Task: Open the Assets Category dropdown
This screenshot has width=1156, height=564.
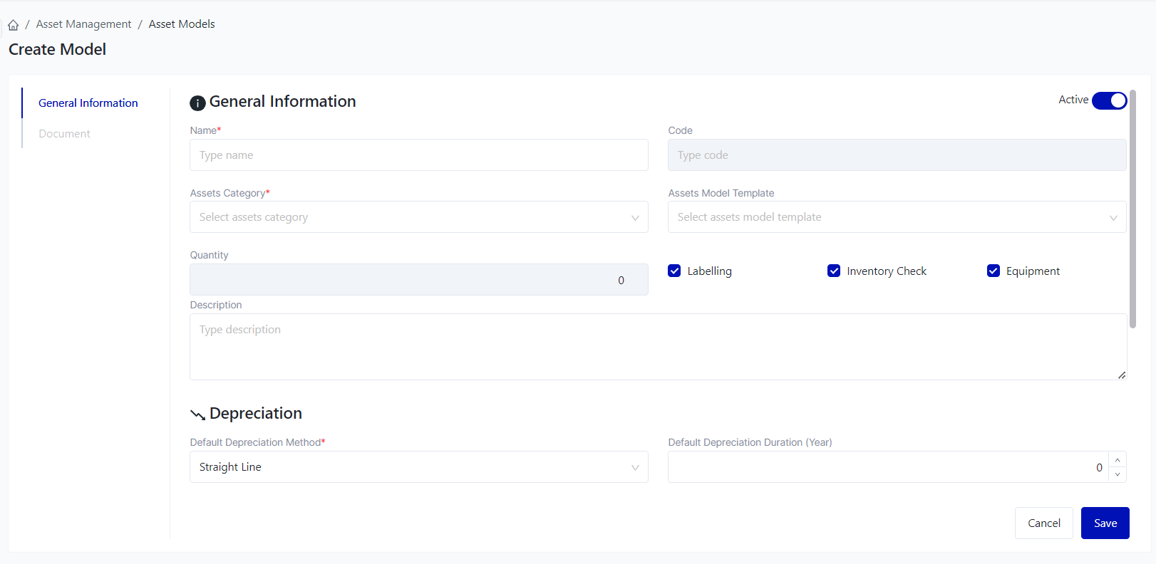Action: click(418, 217)
